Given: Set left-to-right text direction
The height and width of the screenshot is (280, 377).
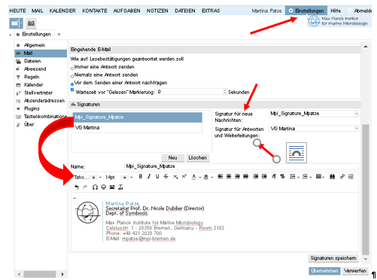Looking at the screenshot, I should click(x=274, y=177).
